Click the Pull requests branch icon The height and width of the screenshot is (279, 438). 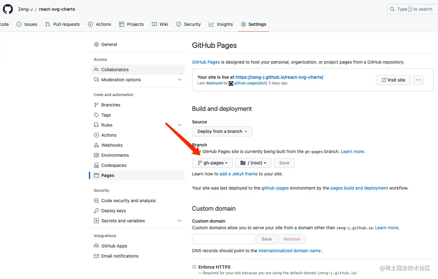(48, 24)
